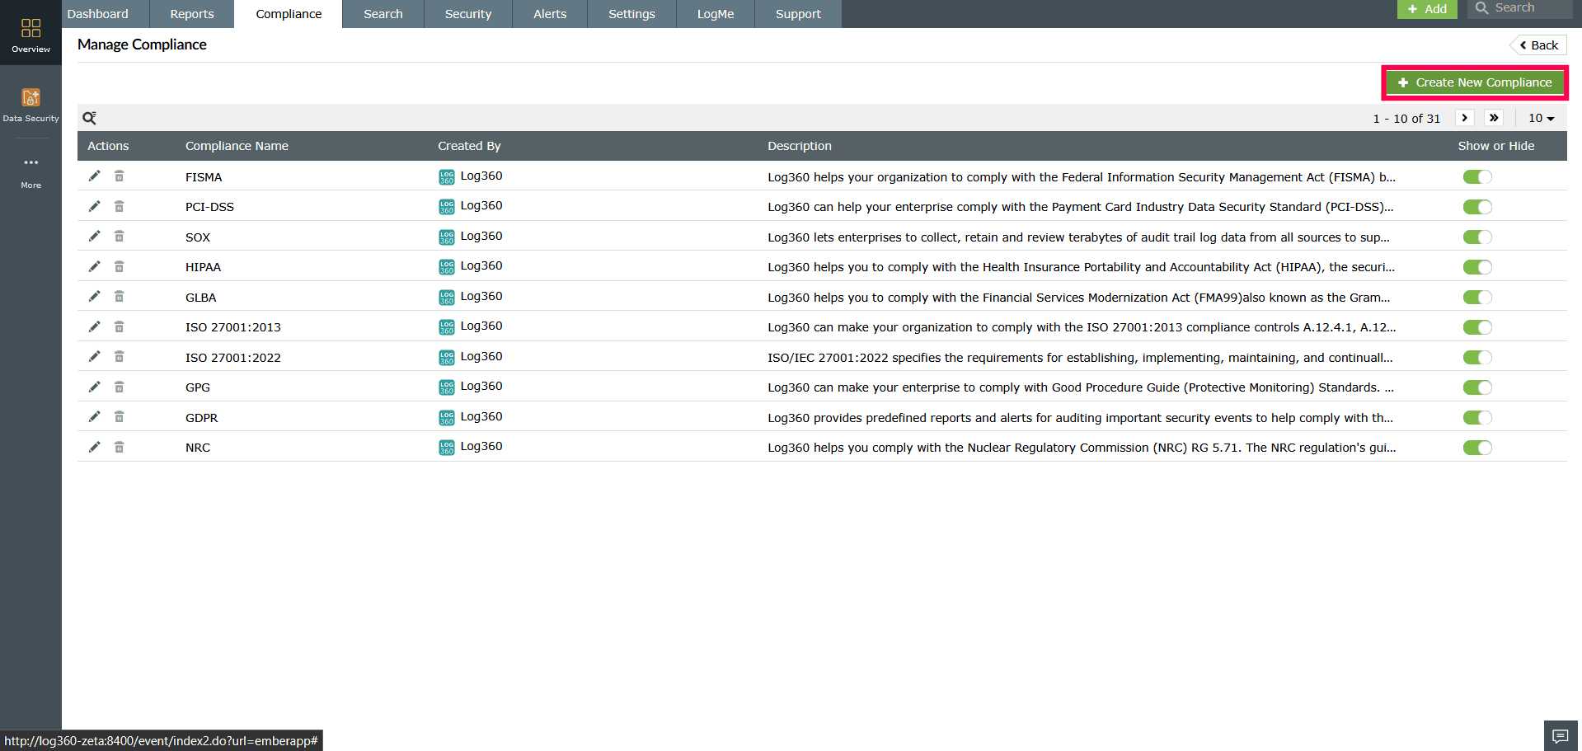Delete the GLBA compliance entry
Image resolution: width=1582 pixels, height=751 pixels.
pos(119,296)
